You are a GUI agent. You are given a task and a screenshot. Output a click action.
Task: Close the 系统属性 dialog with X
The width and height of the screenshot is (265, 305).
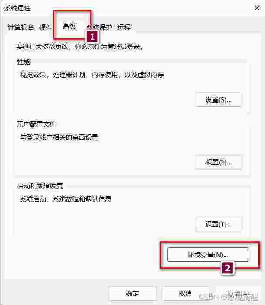(x=258, y=8)
